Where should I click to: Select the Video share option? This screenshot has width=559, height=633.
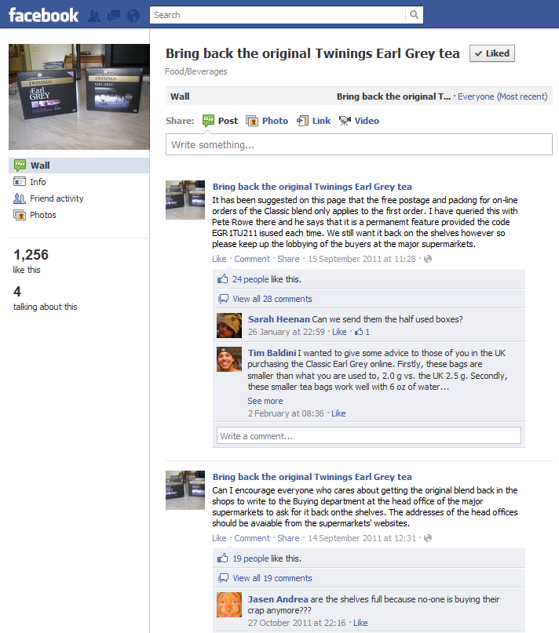tap(359, 121)
